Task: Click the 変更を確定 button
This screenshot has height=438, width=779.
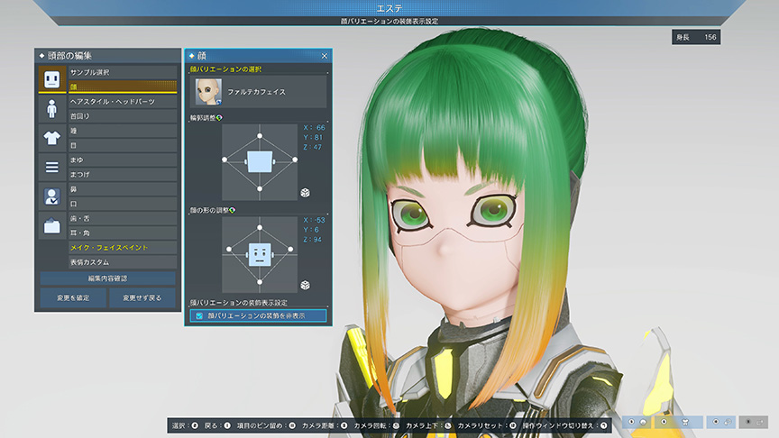Action: (70, 297)
